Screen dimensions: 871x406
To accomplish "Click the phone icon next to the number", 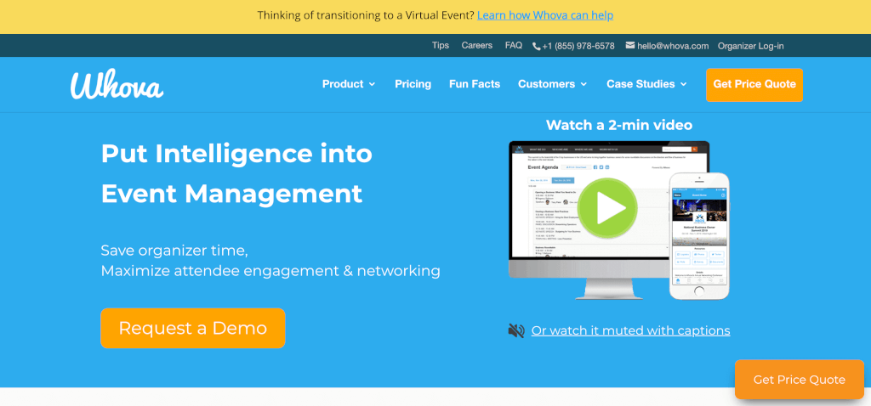I will 536,46.
